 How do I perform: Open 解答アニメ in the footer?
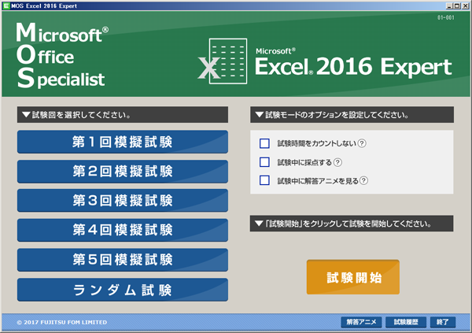[x=361, y=322]
